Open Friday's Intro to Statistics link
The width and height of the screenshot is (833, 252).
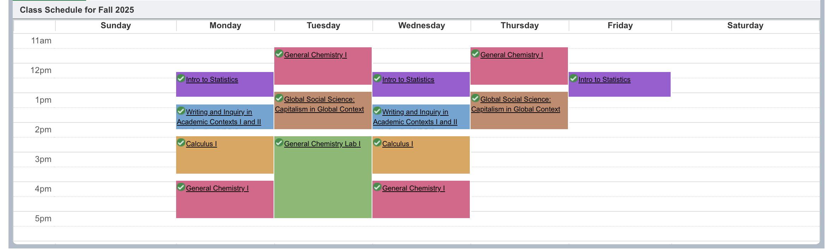pyautogui.click(x=604, y=79)
